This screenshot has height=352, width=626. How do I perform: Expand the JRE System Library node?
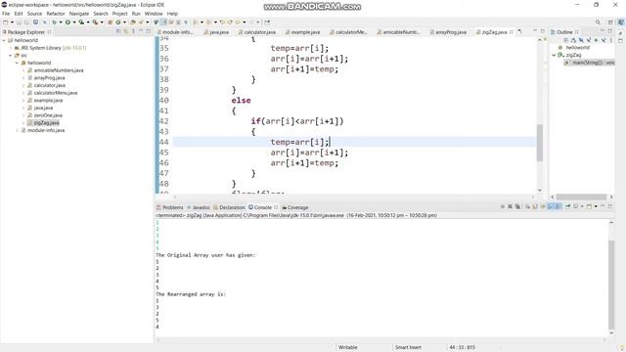coord(11,48)
